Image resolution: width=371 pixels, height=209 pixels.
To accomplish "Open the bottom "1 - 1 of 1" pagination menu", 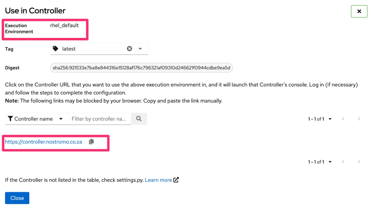I will 320,162.
